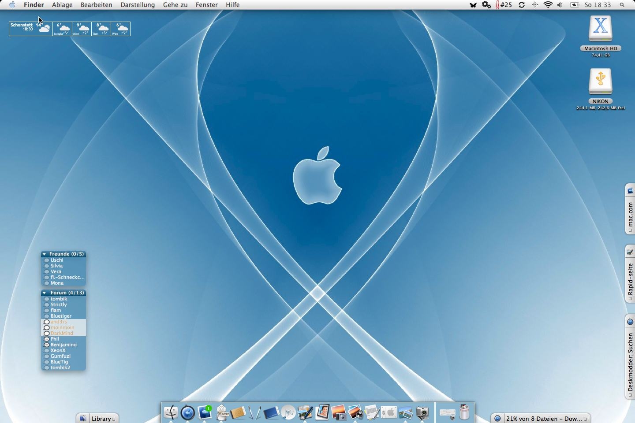635x423 pixels.
Task: Click the two pens icon in Dock
Action: (254, 412)
